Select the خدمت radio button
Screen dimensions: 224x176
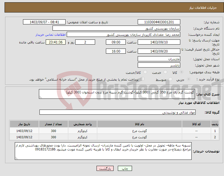[x=165, y=72]
